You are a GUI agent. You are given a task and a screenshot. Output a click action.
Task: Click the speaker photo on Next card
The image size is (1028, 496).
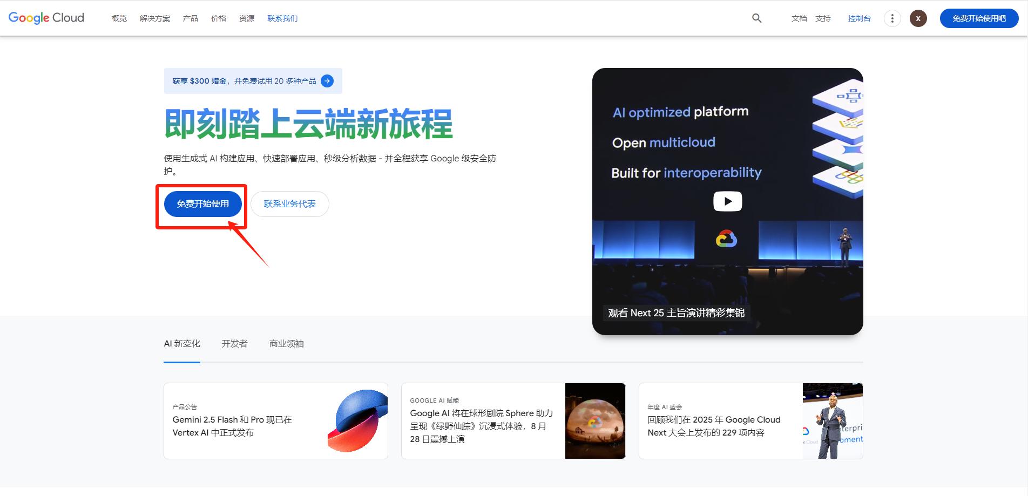pos(833,421)
